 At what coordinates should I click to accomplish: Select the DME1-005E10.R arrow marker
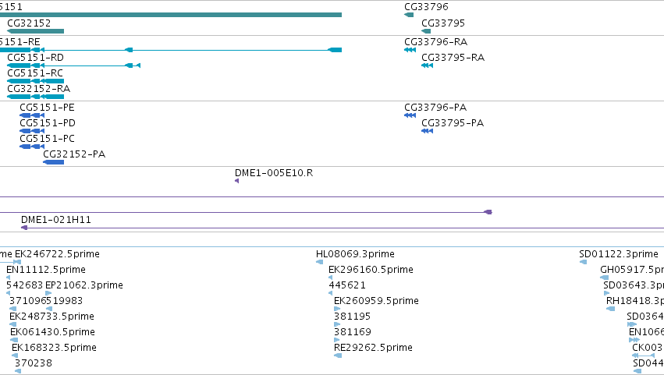(236, 181)
